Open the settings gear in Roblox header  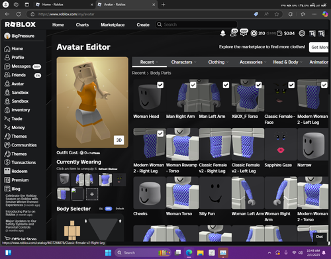click(302, 33)
